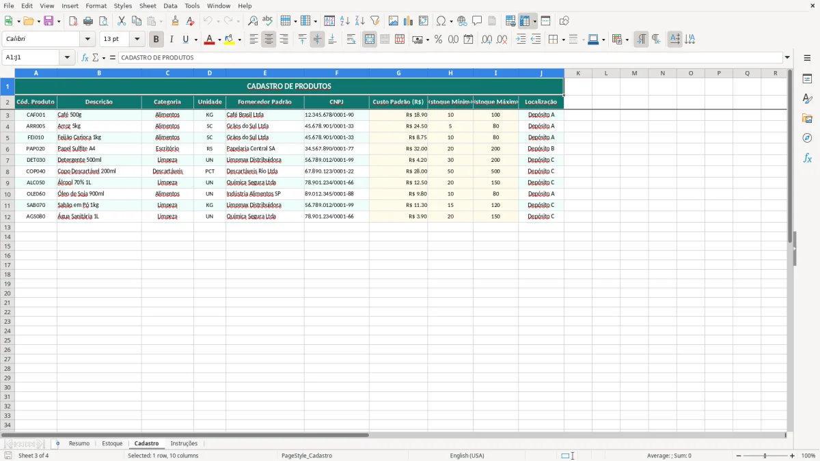Toggle Bold formatting
Viewport: 820px width, 461px height.
[156, 40]
